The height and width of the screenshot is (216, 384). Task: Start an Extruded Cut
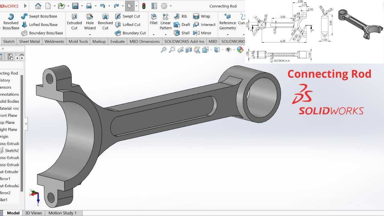(74, 21)
